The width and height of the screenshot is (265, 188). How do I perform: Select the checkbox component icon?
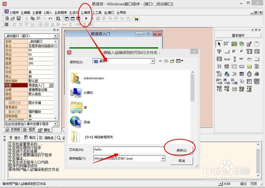click(x=234, y=51)
